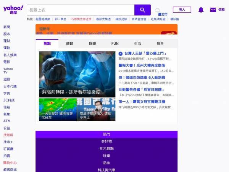
Task: Open 字典 in the left sidebar
Action: pos(7,93)
